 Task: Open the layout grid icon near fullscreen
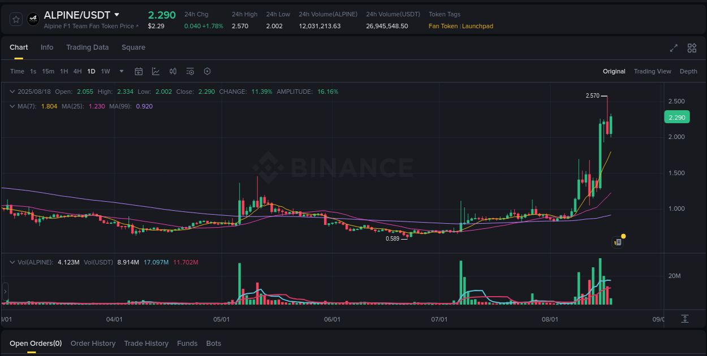coord(692,48)
